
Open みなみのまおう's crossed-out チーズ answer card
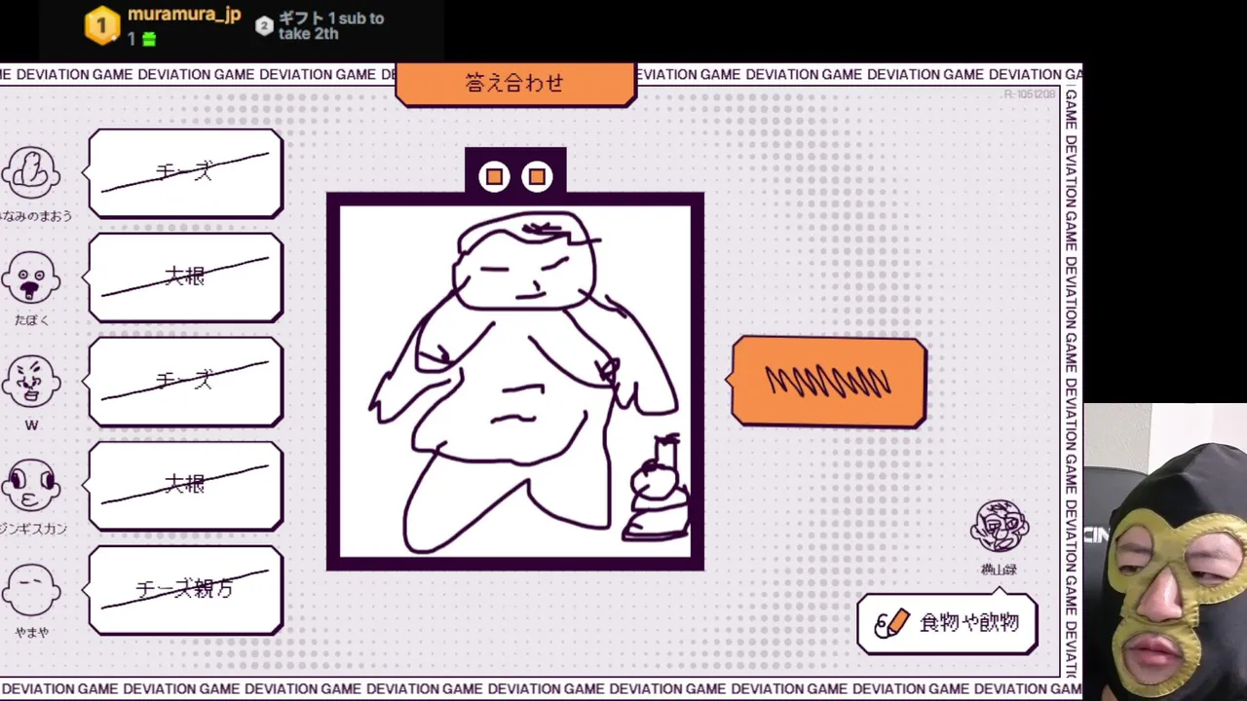(185, 173)
